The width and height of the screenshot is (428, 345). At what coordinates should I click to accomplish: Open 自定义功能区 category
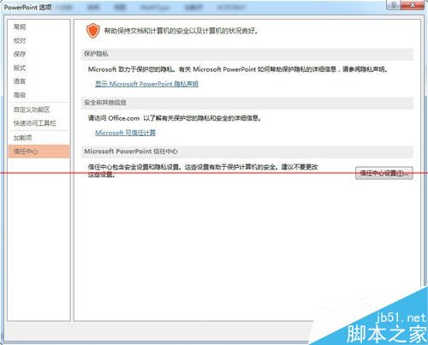pyautogui.click(x=39, y=110)
